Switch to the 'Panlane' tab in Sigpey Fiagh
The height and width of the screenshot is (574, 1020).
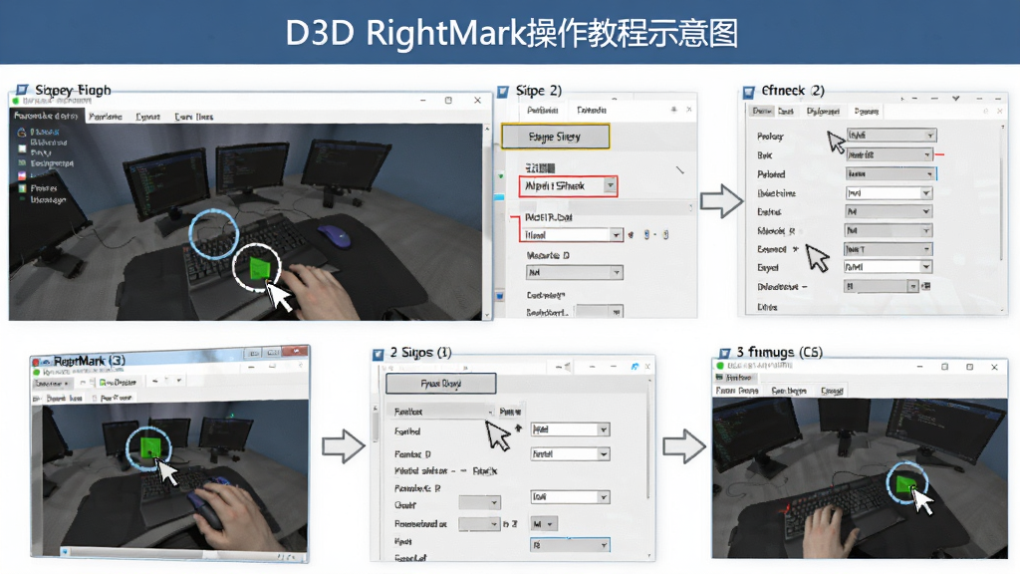106,117
